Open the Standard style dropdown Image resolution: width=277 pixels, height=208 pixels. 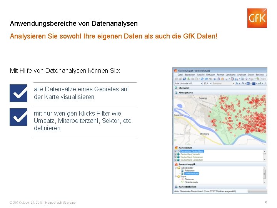click(x=234, y=84)
